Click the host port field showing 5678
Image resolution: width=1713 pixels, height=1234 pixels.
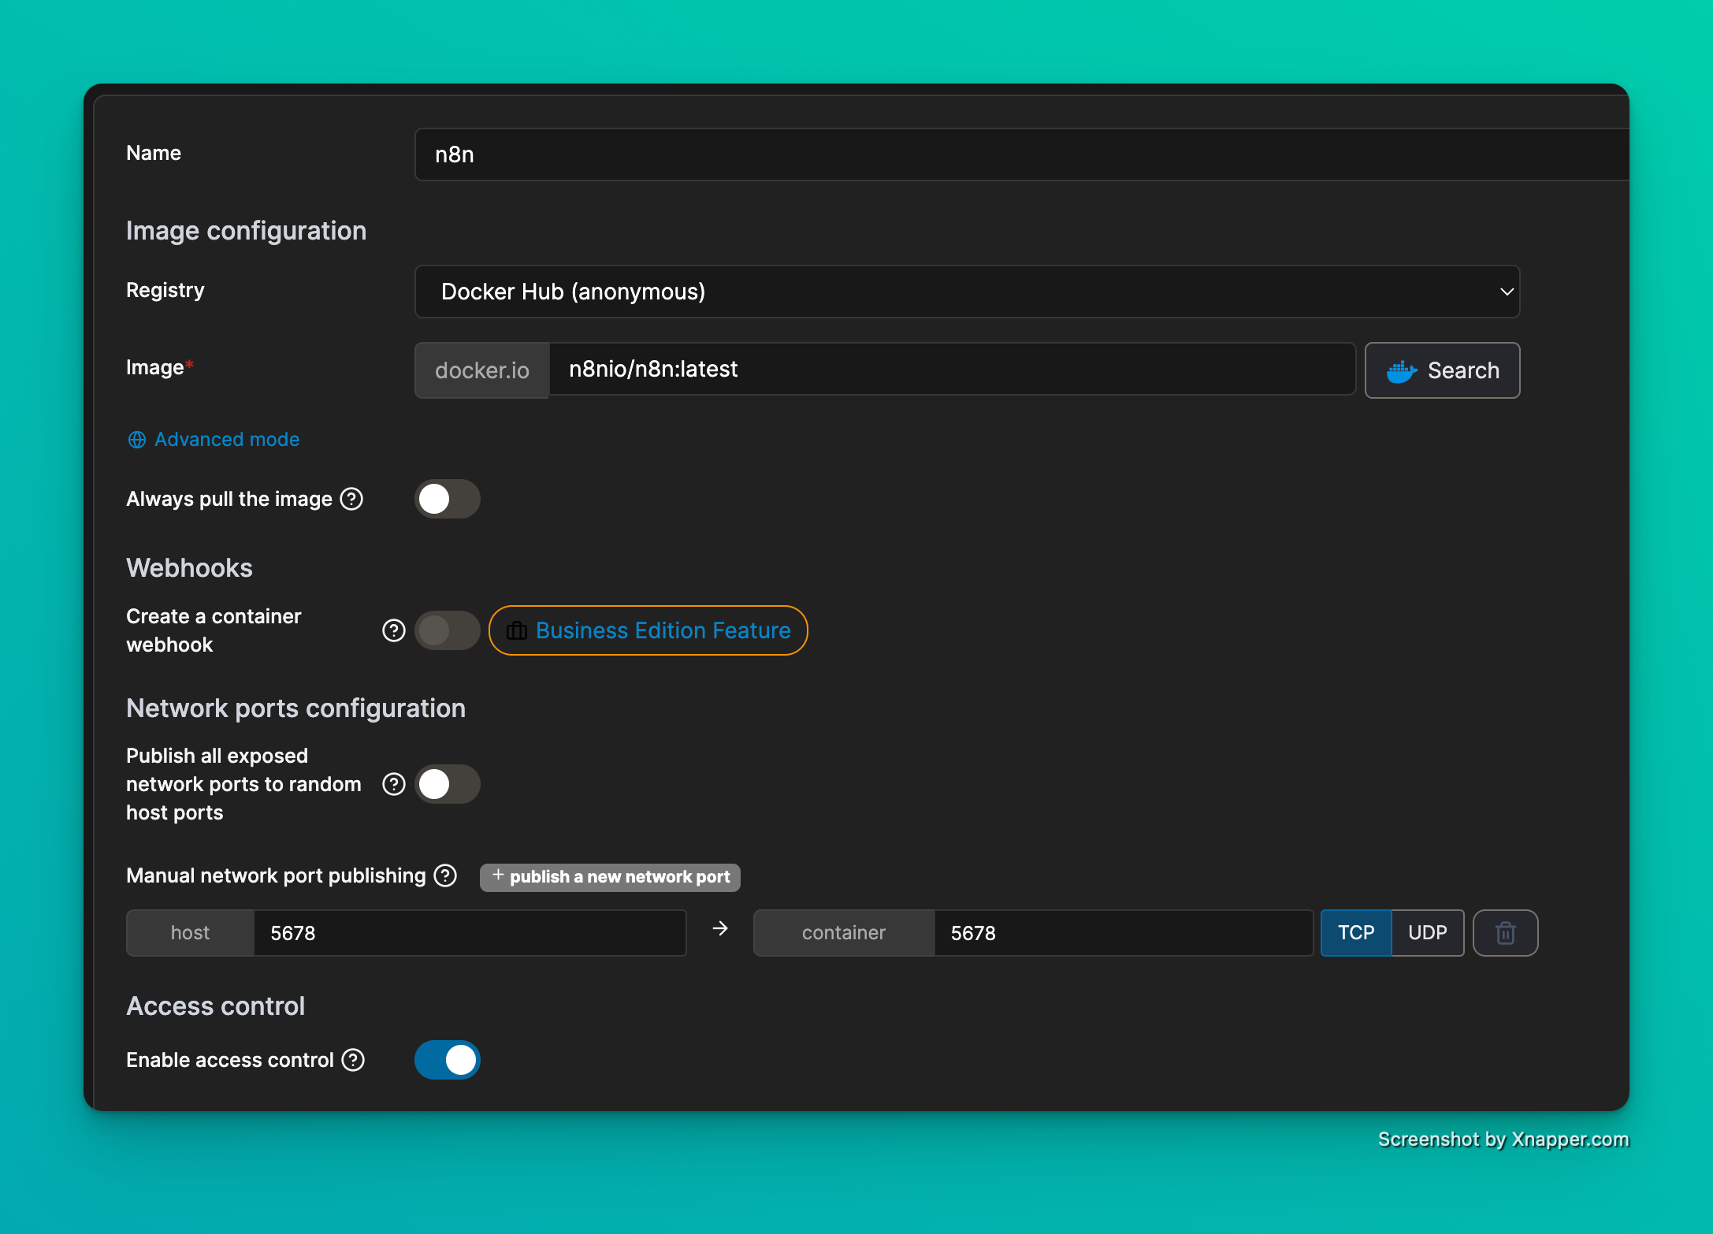[x=470, y=933]
